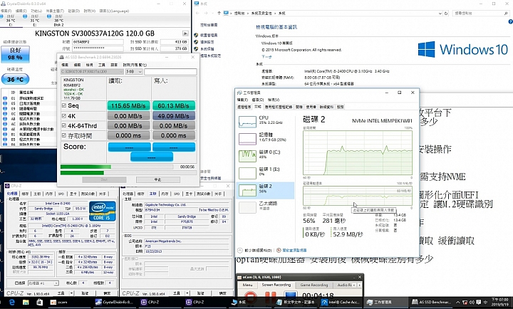Open 工具 menu in AS SSD Benchmark

point(102,65)
